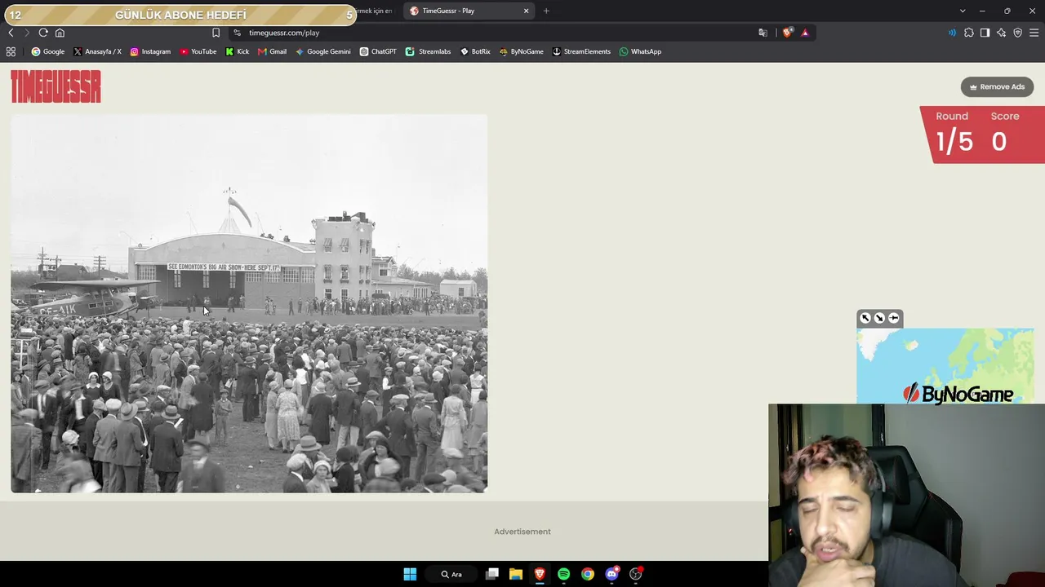Open the ByNoGame bookmark
This screenshot has width=1045, height=587.
521,51
